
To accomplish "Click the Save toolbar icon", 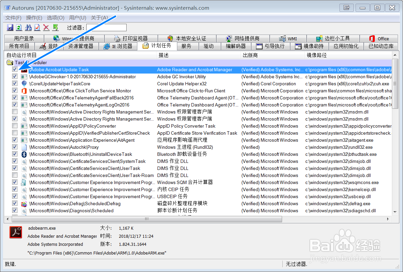I will pos(10,28).
